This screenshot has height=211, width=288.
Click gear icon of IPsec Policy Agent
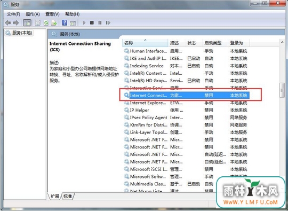point(126,118)
